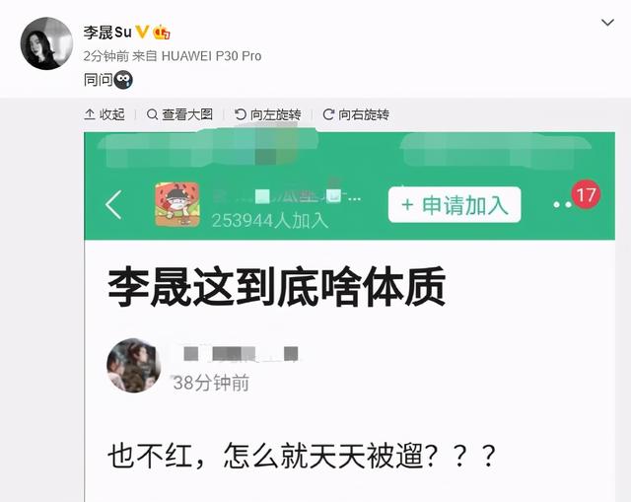Open the poster's profile avatar
This screenshot has height=502, width=631.
pyautogui.click(x=46, y=43)
